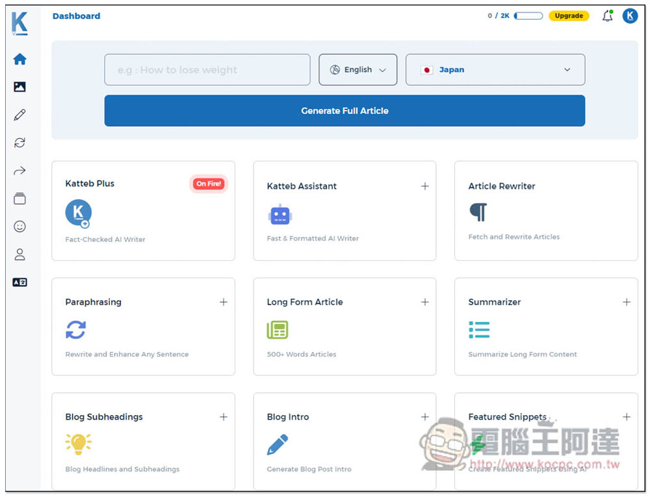
Task: Open the notification bell
Action: click(607, 16)
